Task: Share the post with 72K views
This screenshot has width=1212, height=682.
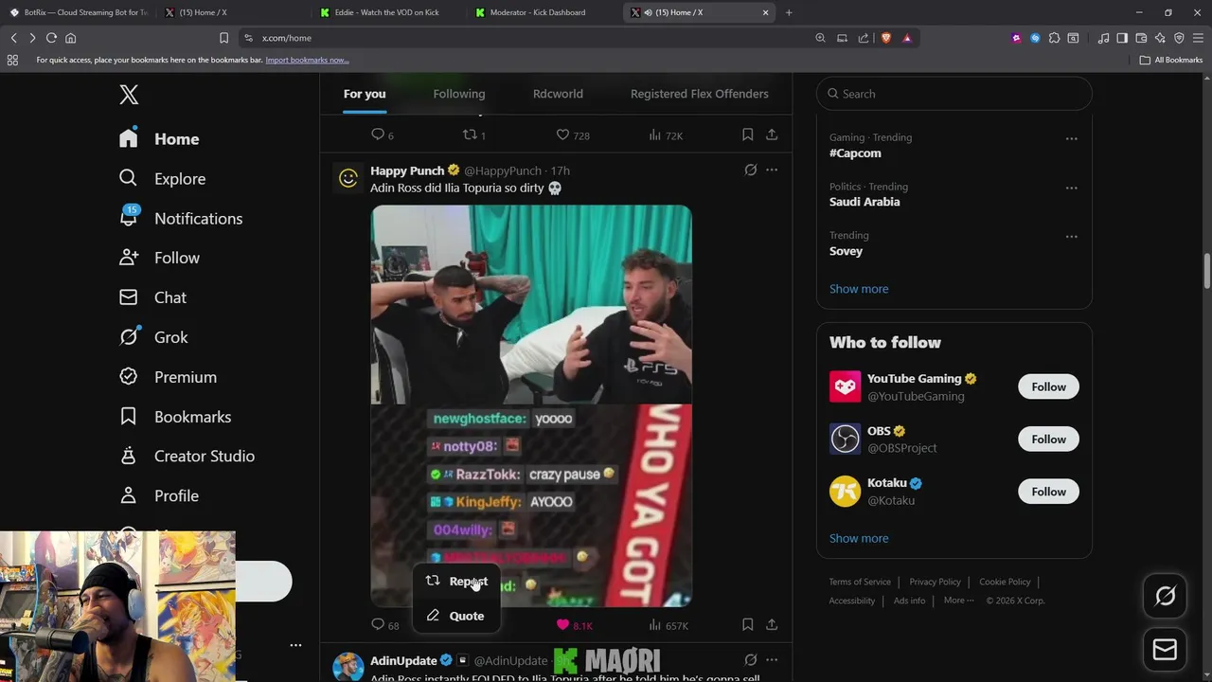Action: 772,135
